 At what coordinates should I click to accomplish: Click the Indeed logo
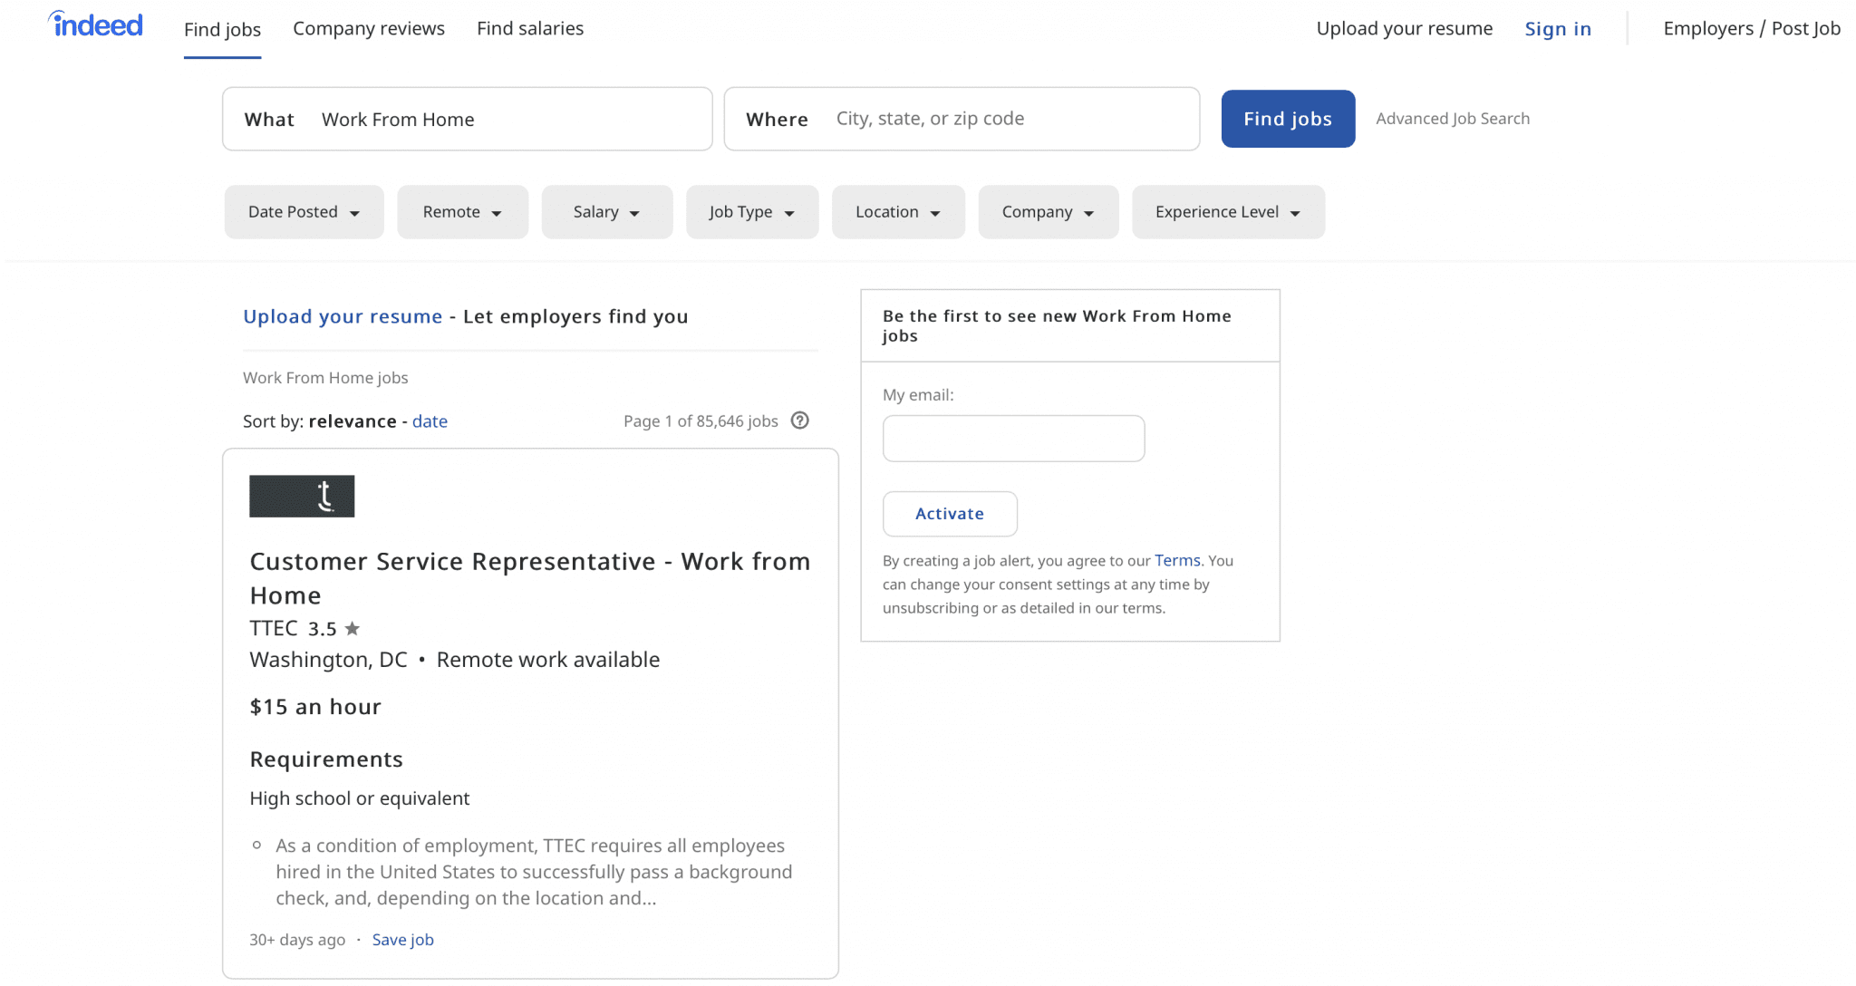(94, 24)
